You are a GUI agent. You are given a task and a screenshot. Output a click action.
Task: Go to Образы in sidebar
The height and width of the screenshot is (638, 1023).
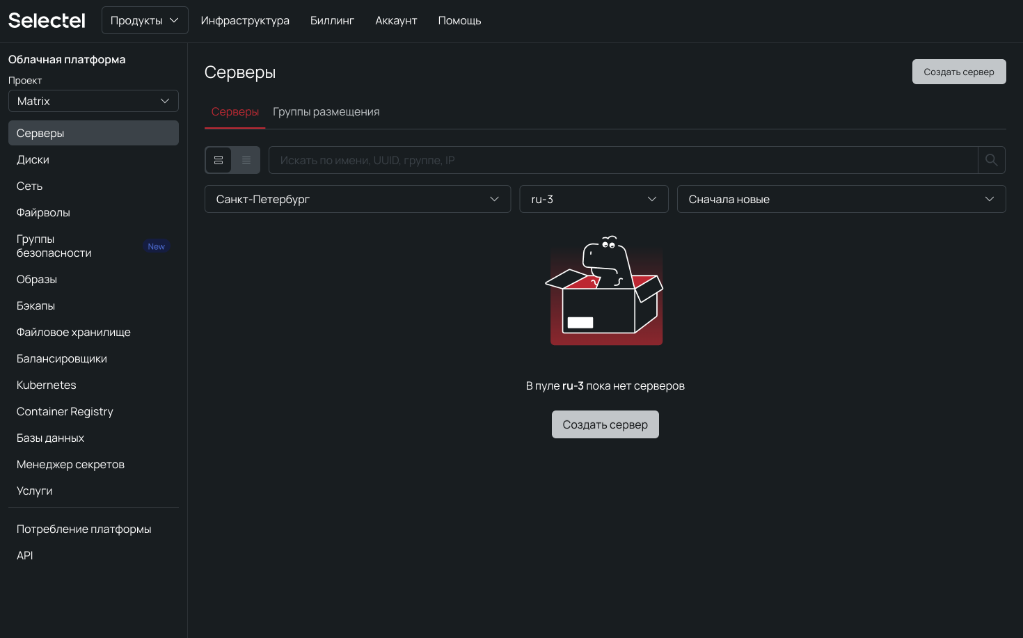click(x=93, y=279)
